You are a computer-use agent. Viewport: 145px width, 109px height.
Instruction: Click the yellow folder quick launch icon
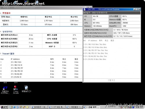[x=27, y=107]
